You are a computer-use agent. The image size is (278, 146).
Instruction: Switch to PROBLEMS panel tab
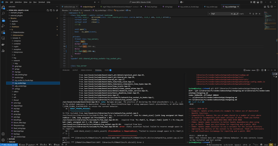point(66,70)
